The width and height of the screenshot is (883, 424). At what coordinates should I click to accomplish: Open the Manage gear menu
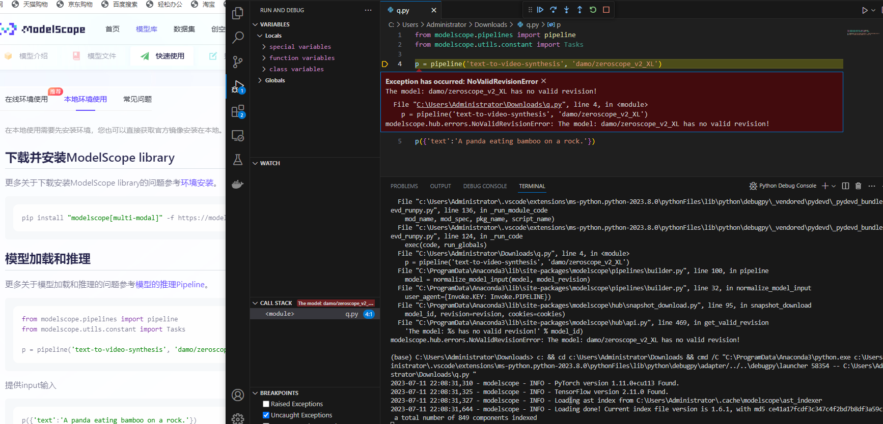point(238,418)
